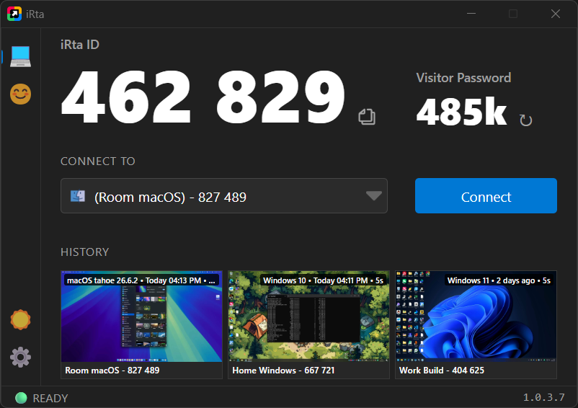Click the iRta app logo in title bar
This screenshot has width=578, height=408.
click(x=14, y=14)
